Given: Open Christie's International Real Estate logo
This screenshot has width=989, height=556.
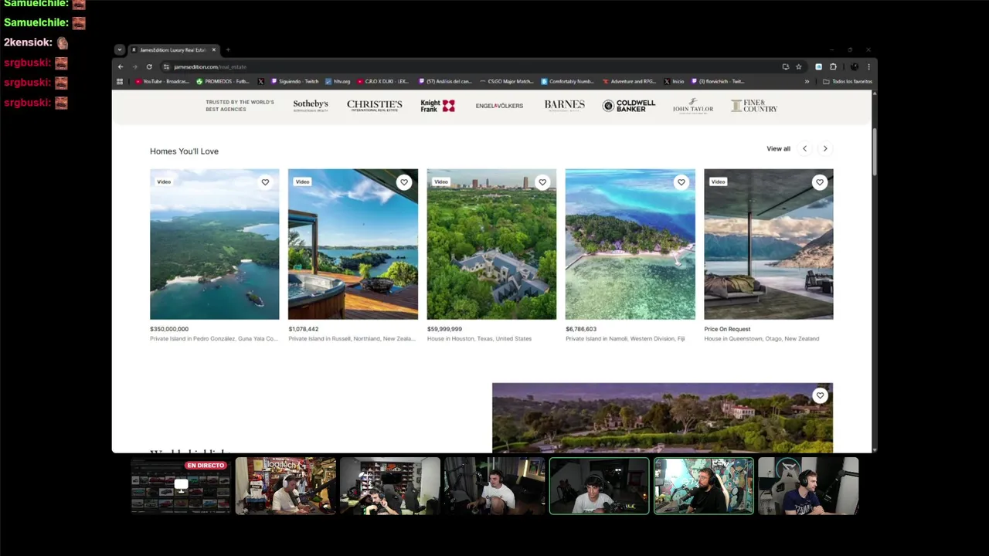Looking at the screenshot, I should click(x=374, y=106).
